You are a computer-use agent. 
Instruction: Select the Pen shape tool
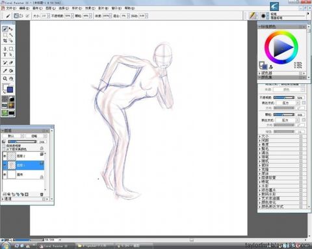pos(5,49)
